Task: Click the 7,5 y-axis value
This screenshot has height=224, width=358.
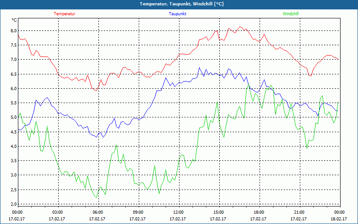Action: 14,45
